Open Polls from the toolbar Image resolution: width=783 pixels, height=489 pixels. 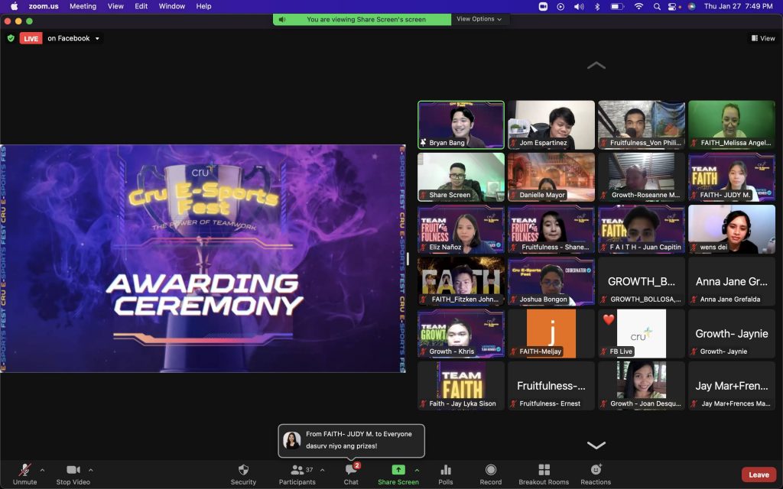446,470
